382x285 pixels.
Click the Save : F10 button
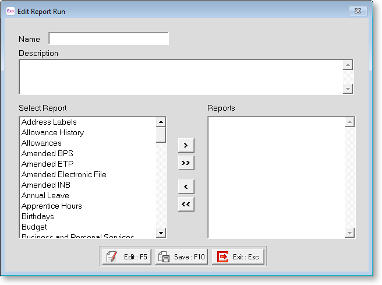point(182,256)
